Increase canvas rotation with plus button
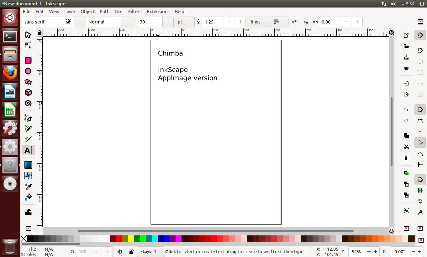Viewport: 427px width, 257px height. point(420,252)
